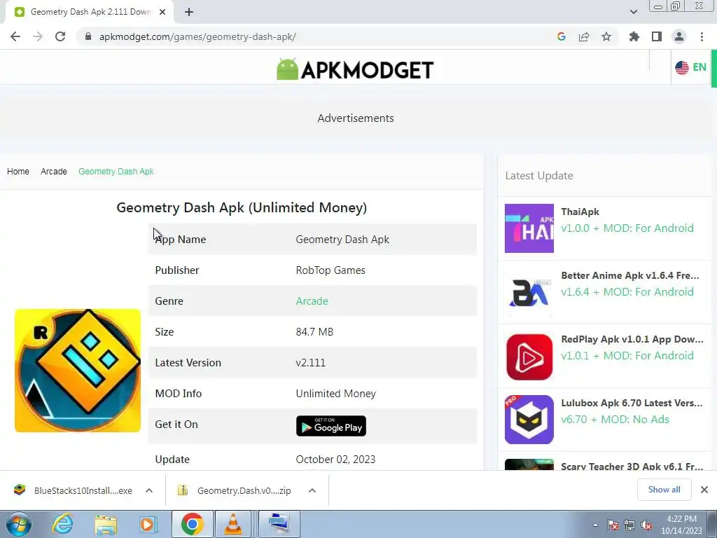Open tab search chevron

click(633, 12)
